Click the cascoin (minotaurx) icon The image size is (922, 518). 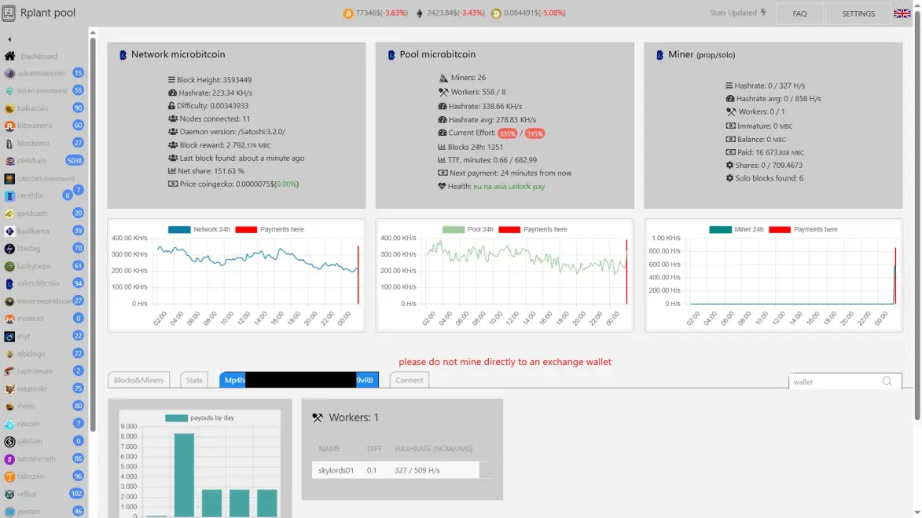9,178
